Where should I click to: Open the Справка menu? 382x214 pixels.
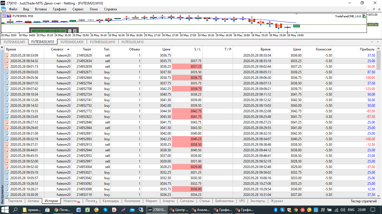point(110,9)
